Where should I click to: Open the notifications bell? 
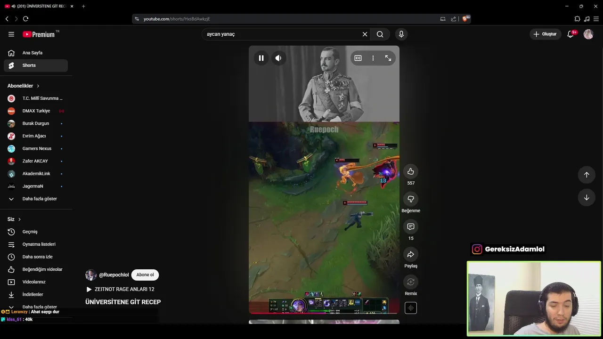point(570,34)
